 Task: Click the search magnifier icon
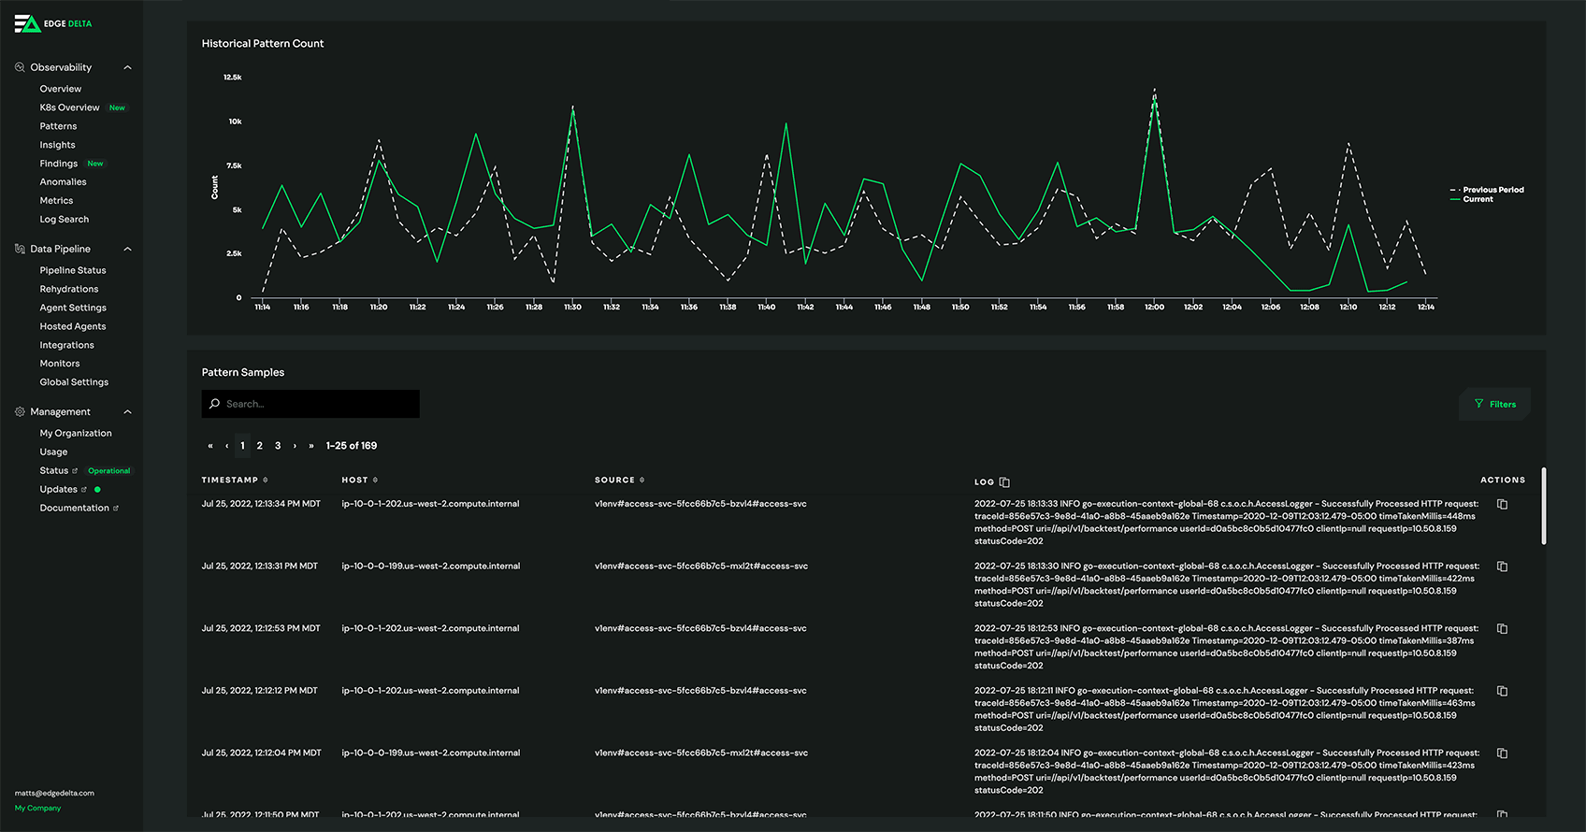[215, 404]
